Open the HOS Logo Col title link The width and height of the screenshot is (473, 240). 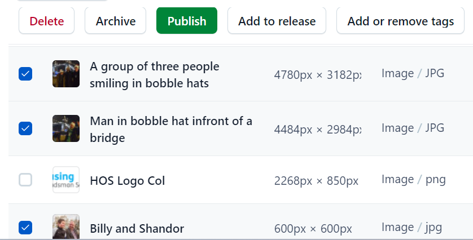128,181
